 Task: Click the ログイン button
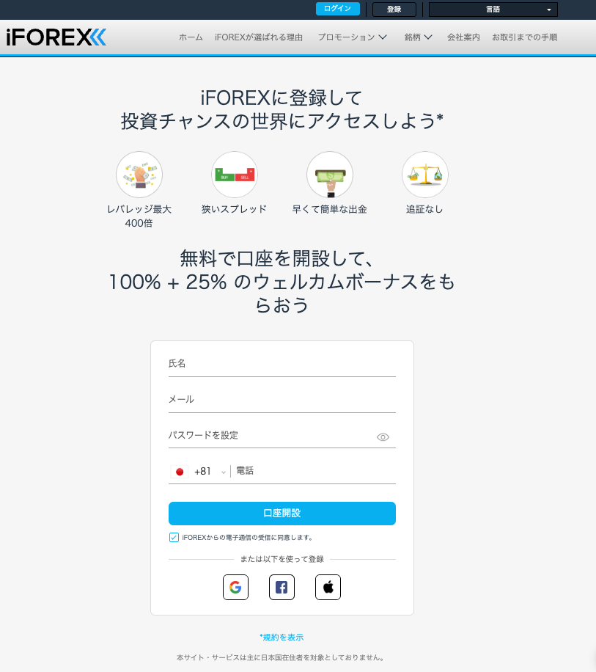[337, 9]
